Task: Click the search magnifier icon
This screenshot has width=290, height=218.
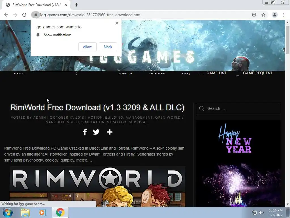Action: (202, 108)
